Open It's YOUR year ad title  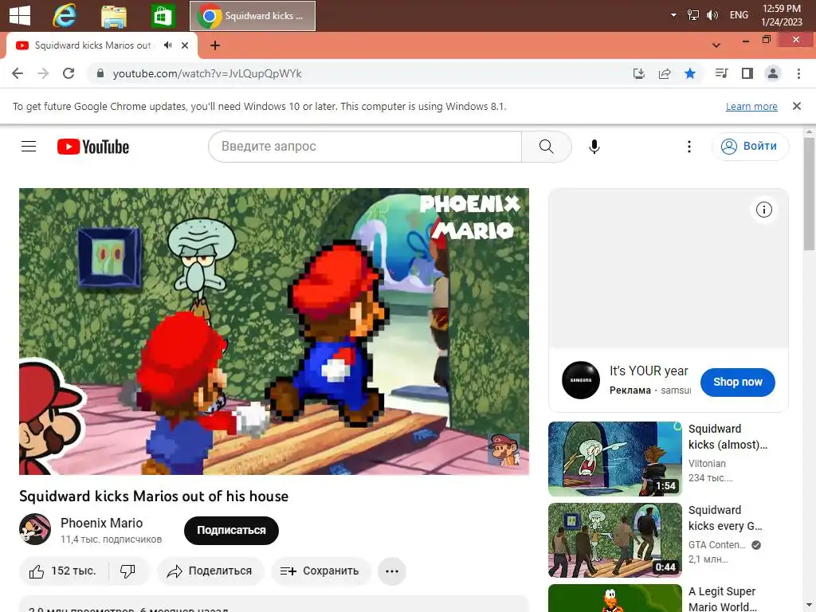click(x=649, y=371)
